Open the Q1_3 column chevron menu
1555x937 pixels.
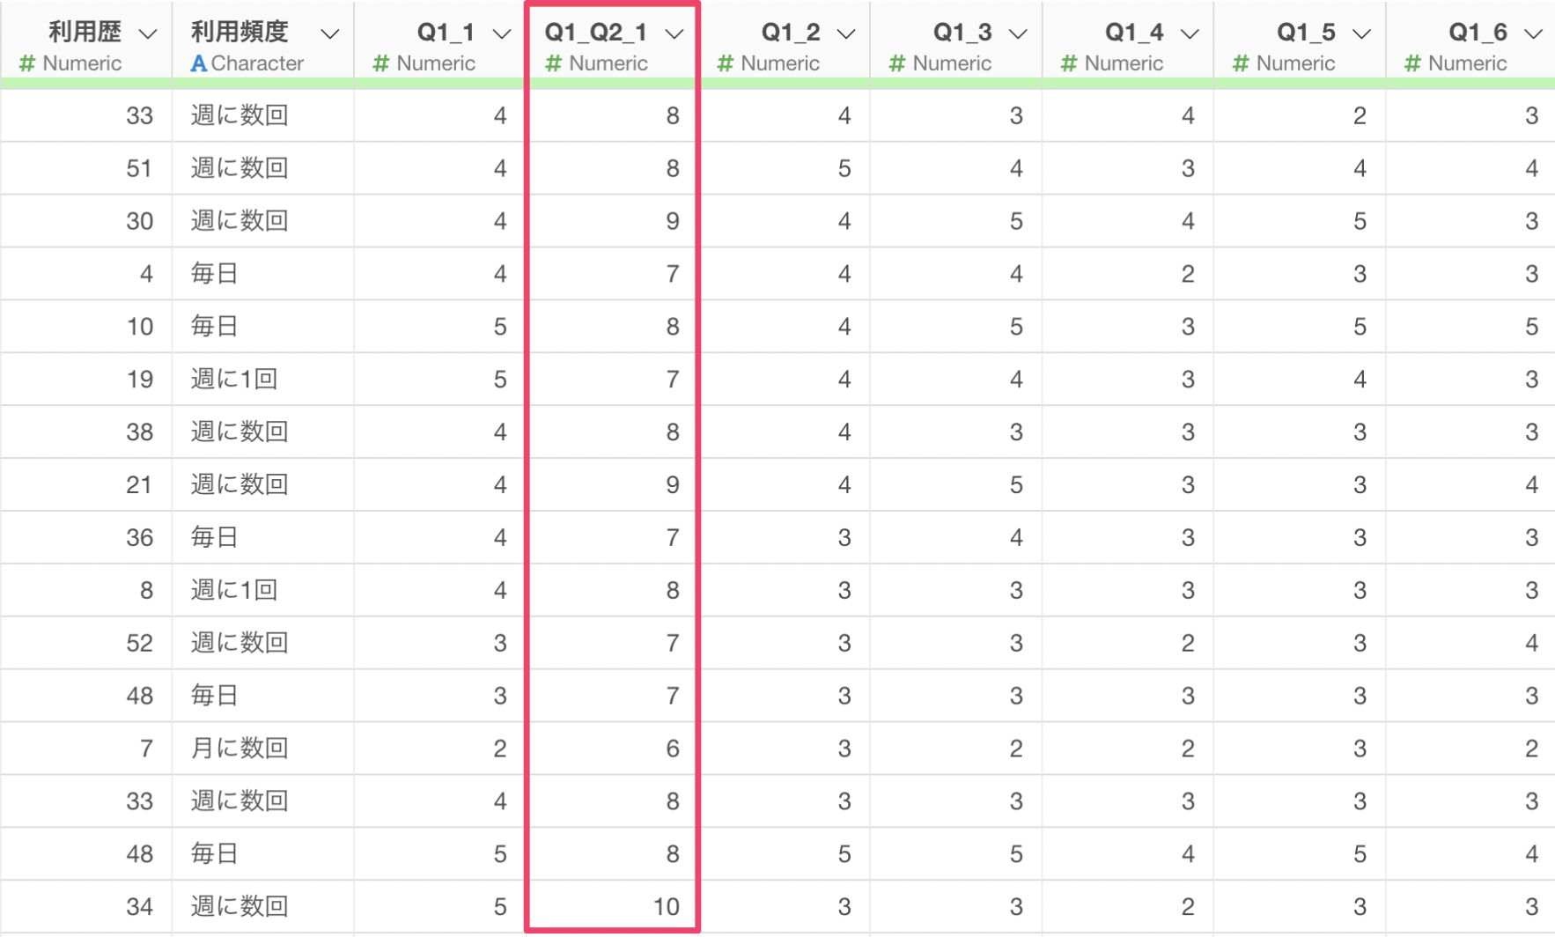1018,33
